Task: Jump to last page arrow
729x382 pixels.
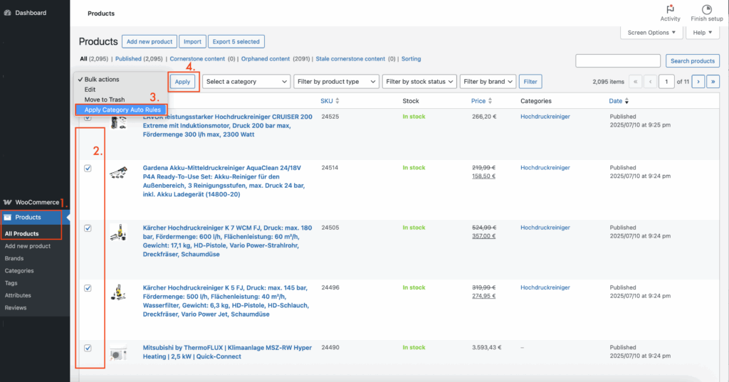Action: tap(713, 81)
